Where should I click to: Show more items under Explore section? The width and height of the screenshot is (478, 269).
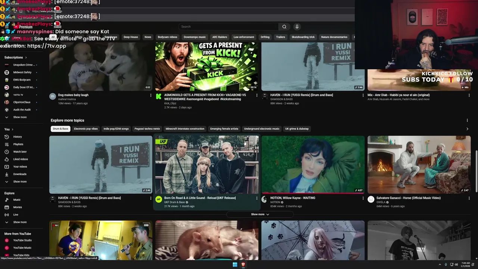click(x=20, y=222)
